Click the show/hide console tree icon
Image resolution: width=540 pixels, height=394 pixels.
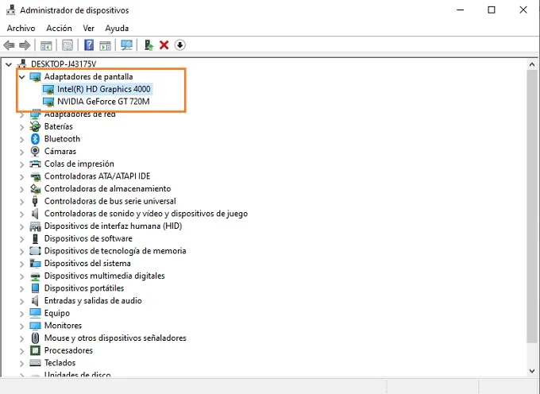tap(46, 45)
